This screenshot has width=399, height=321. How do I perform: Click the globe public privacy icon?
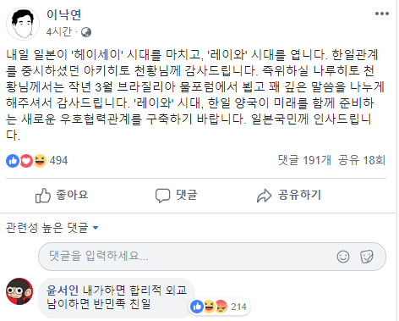pos(86,32)
